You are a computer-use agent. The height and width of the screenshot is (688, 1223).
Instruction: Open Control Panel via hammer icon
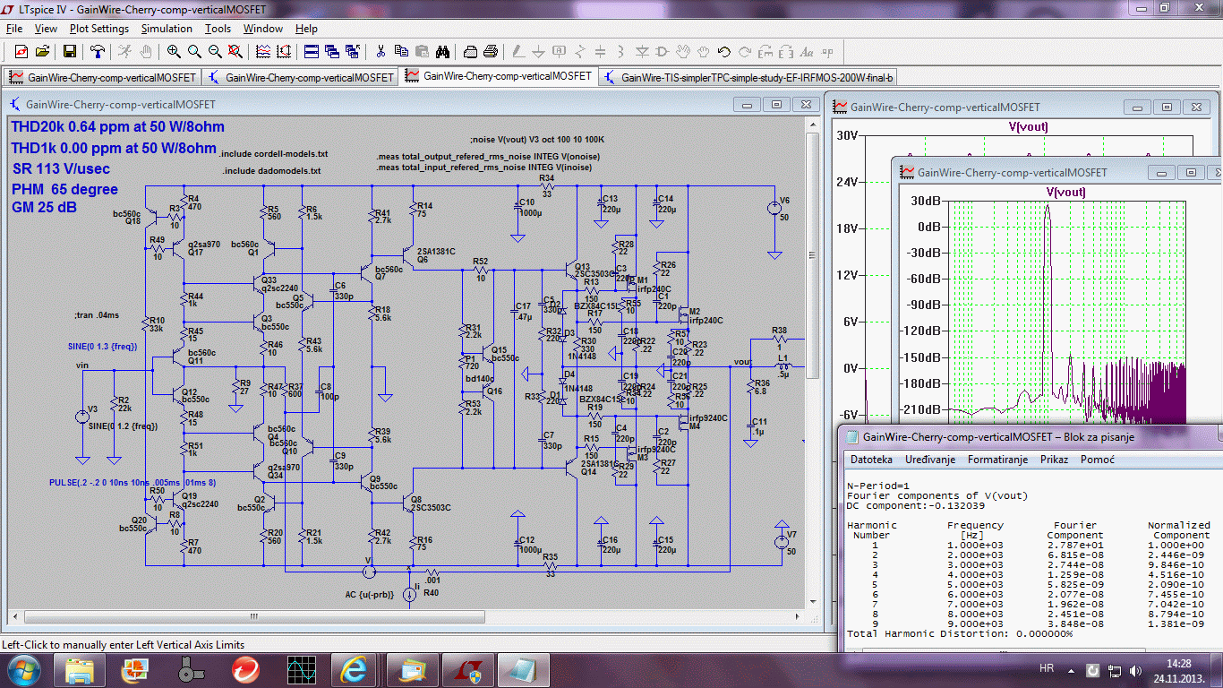point(98,51)
